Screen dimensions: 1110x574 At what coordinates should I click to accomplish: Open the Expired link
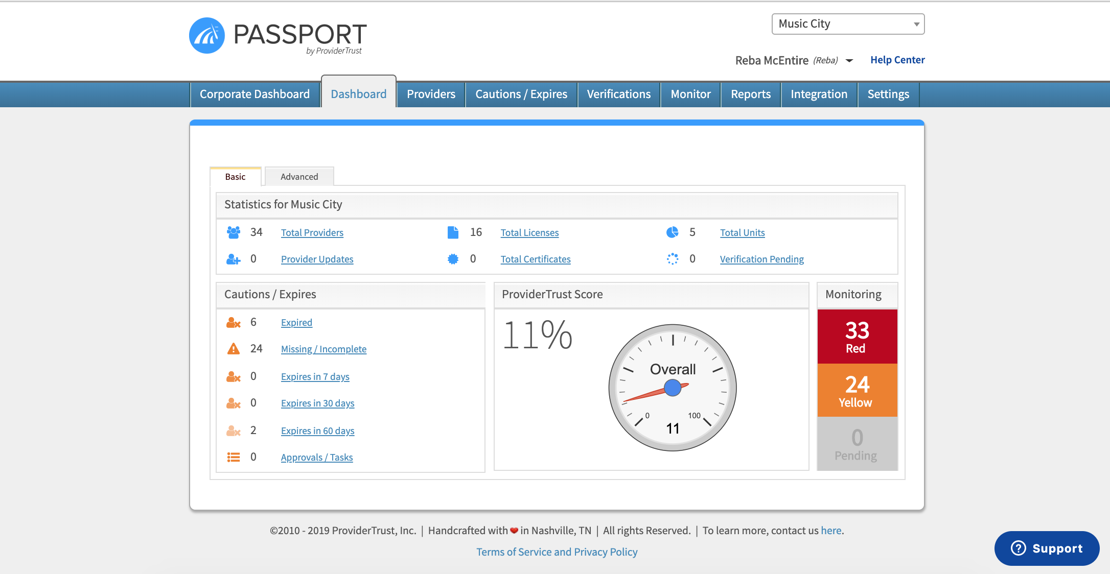[296, 323]
